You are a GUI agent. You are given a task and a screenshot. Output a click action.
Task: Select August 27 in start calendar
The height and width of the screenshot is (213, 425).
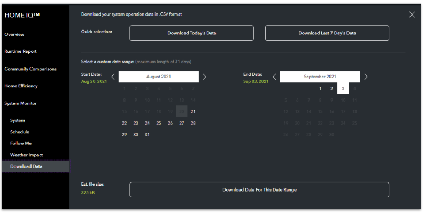pos(182,123)
